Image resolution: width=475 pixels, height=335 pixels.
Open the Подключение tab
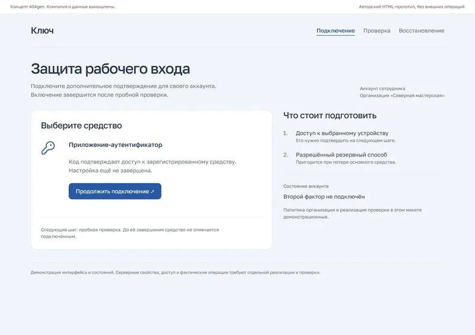click(x=335, y=31)
